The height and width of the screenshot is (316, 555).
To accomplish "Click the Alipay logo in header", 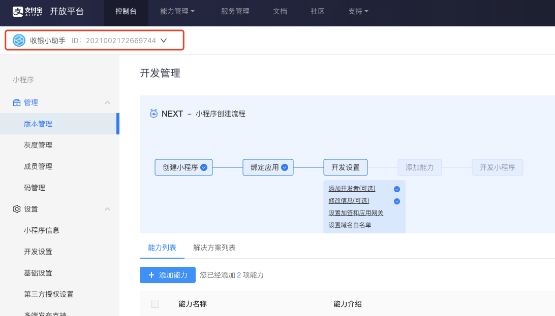I will [27, 11].
